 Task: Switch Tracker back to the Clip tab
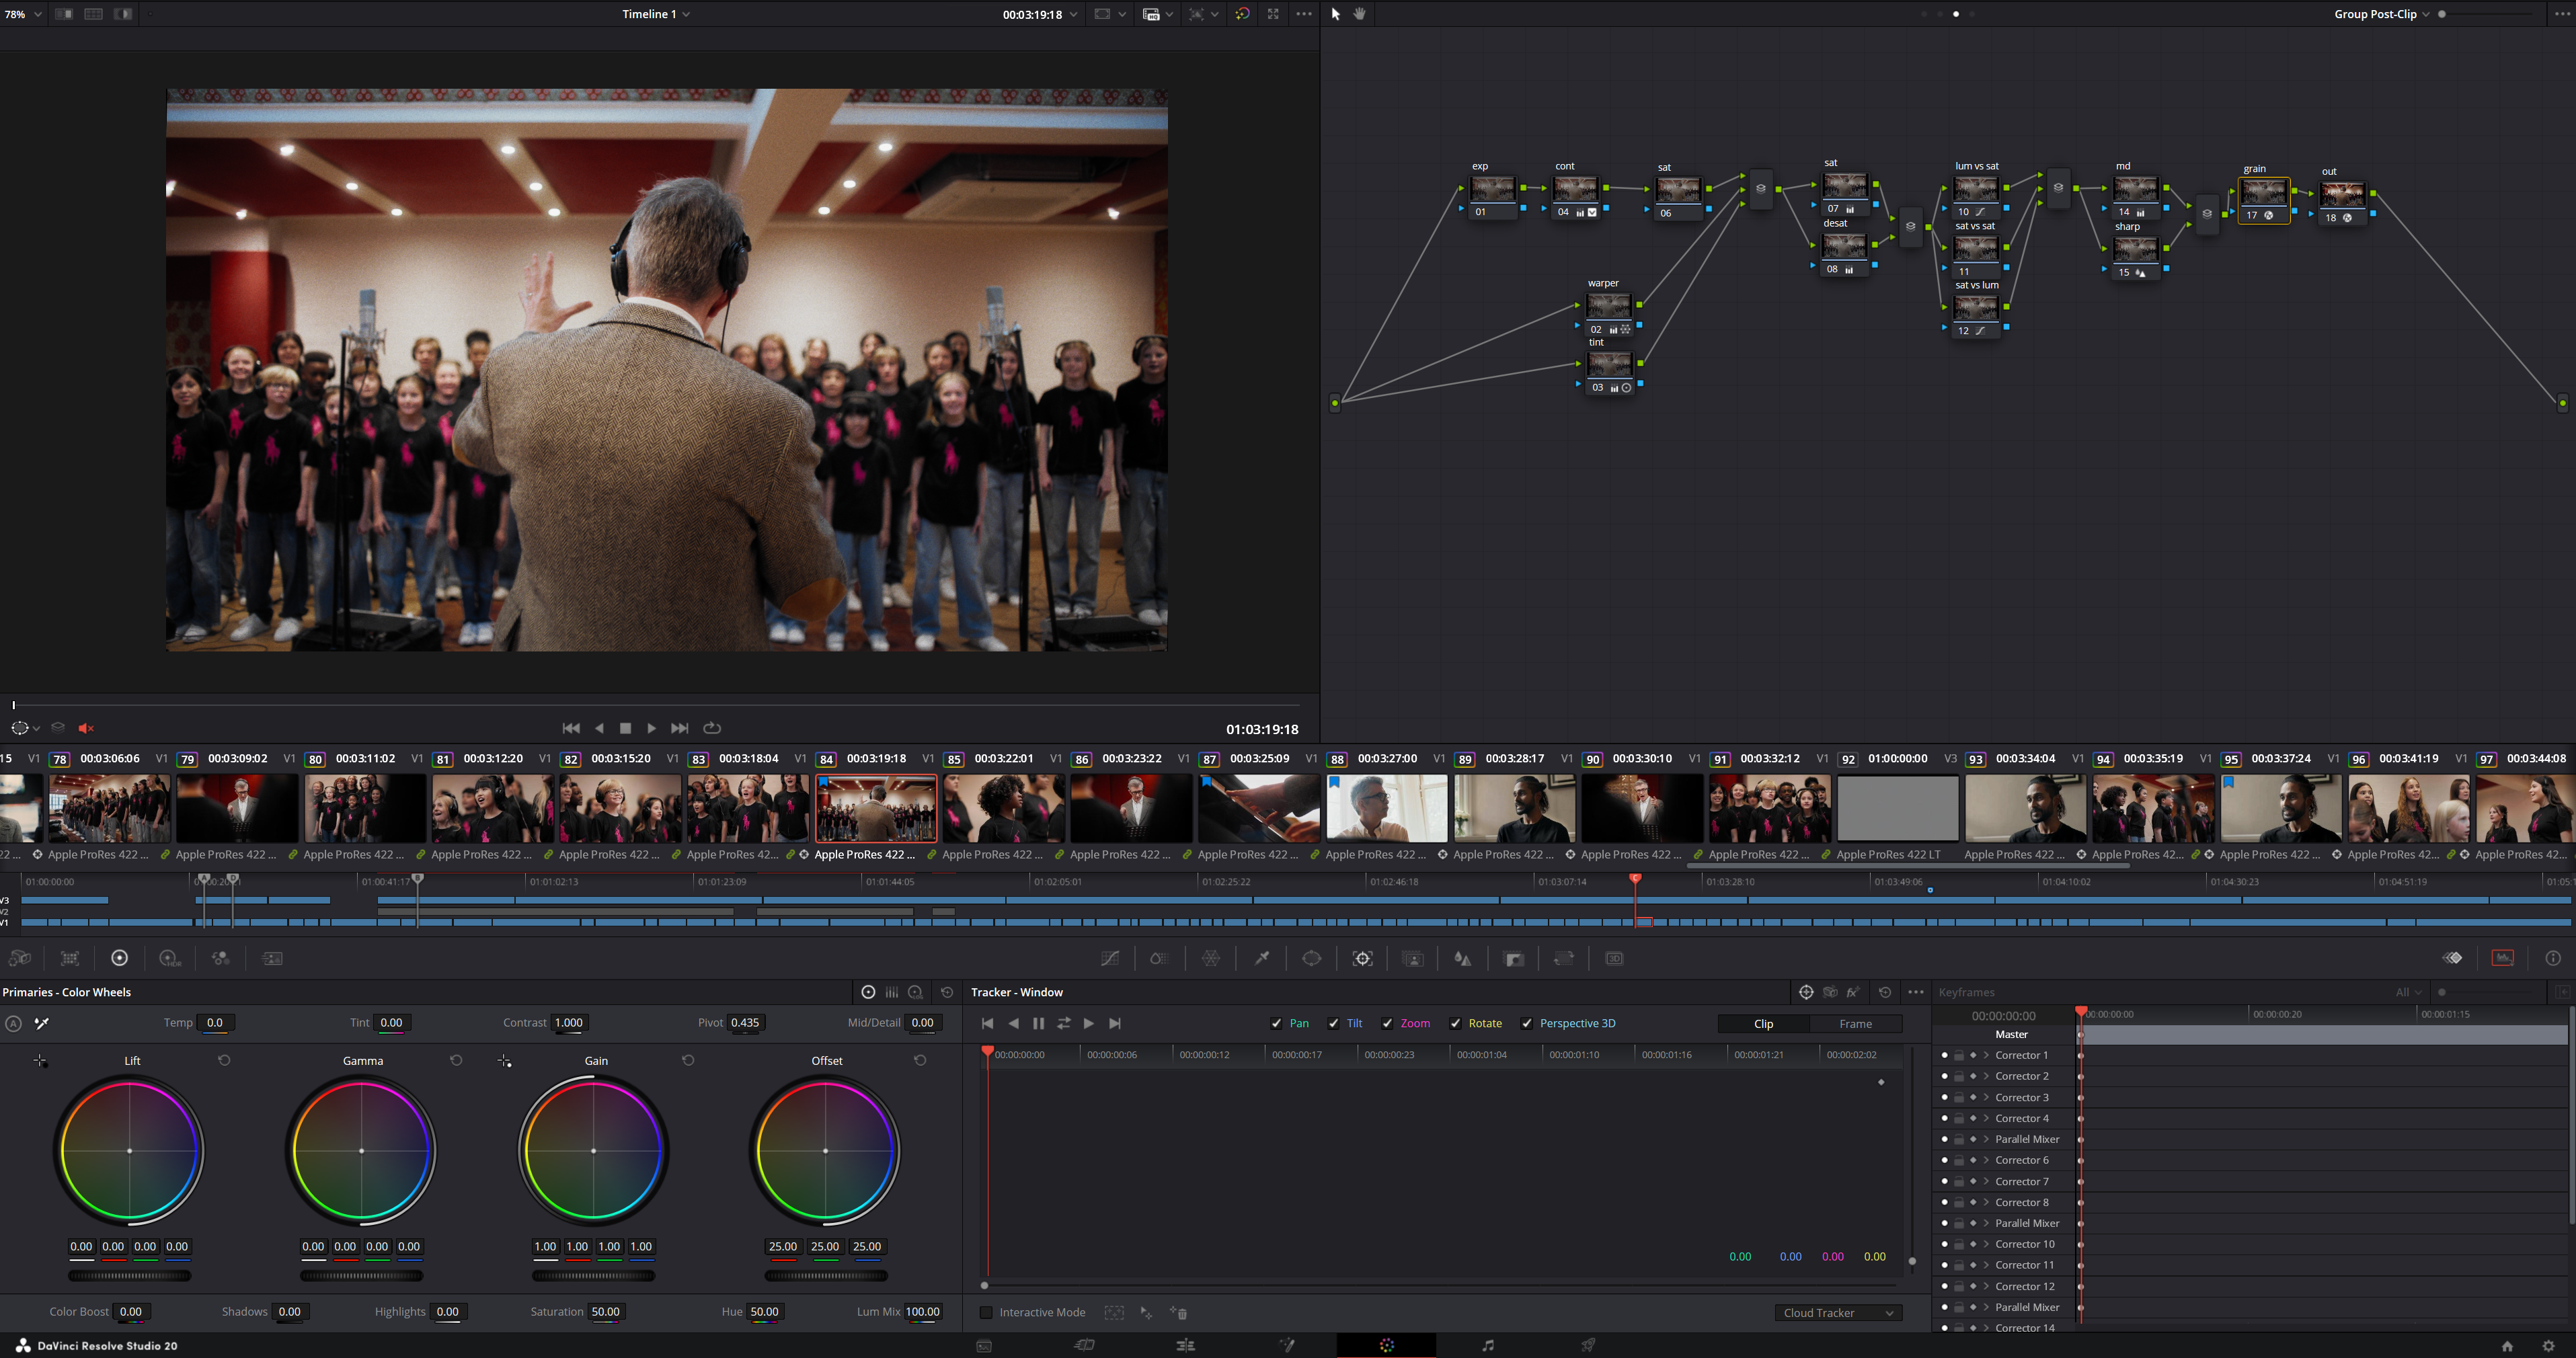[x=1763, y=1023]
